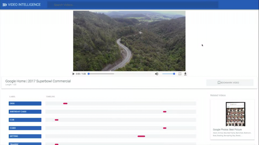The height and width of the screenshot is (145, 259).
Task: Adjust the volume slider handle
Action: [174, 74]
